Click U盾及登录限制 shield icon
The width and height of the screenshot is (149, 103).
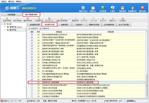[62, 19]
